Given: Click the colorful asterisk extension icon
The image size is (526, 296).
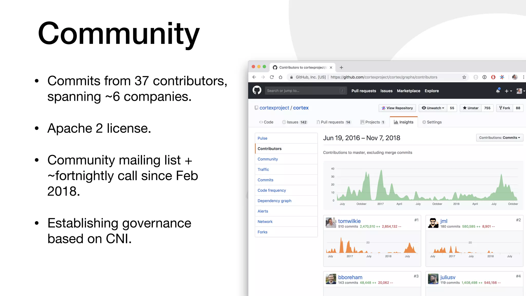Looking at the screenshot, I should [502, 77].
